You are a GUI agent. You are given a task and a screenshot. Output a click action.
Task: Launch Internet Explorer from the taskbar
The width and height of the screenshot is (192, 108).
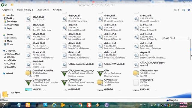[x=54, y=105]
